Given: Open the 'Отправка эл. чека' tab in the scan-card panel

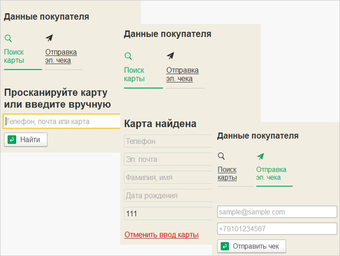Looking at the screenshot, I should (61, 56).
